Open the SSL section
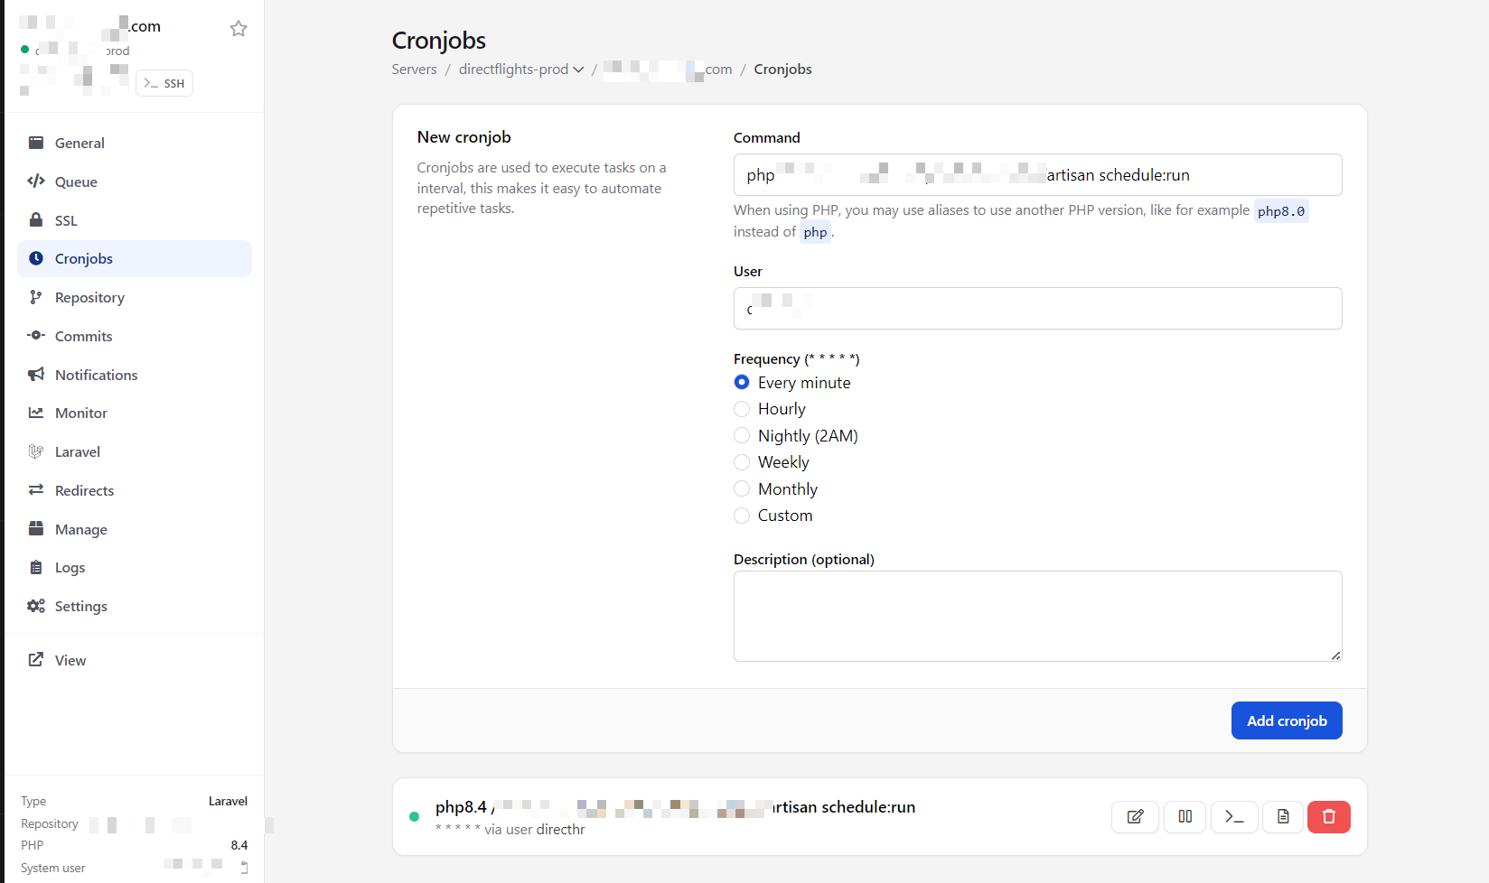Viewport: 1489px width, 883px height. pos(135,220)
